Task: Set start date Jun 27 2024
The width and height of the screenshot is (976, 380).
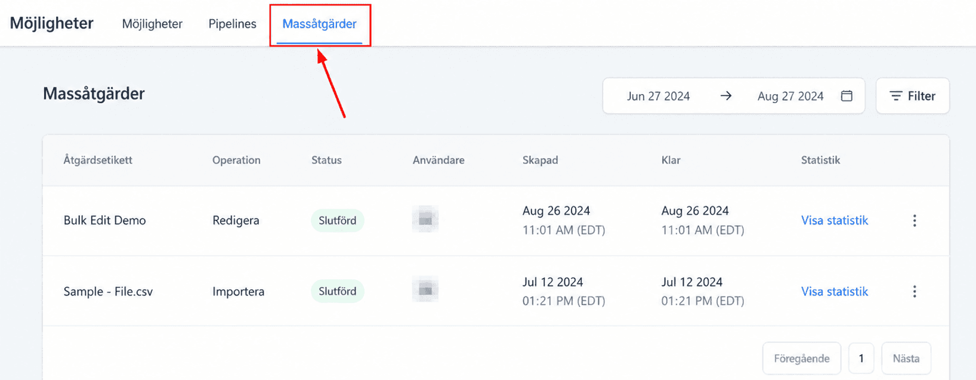Action: point(658,96)
